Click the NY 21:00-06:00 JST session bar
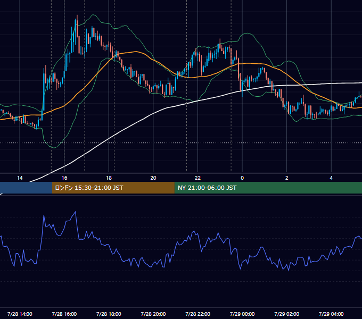 268,188
